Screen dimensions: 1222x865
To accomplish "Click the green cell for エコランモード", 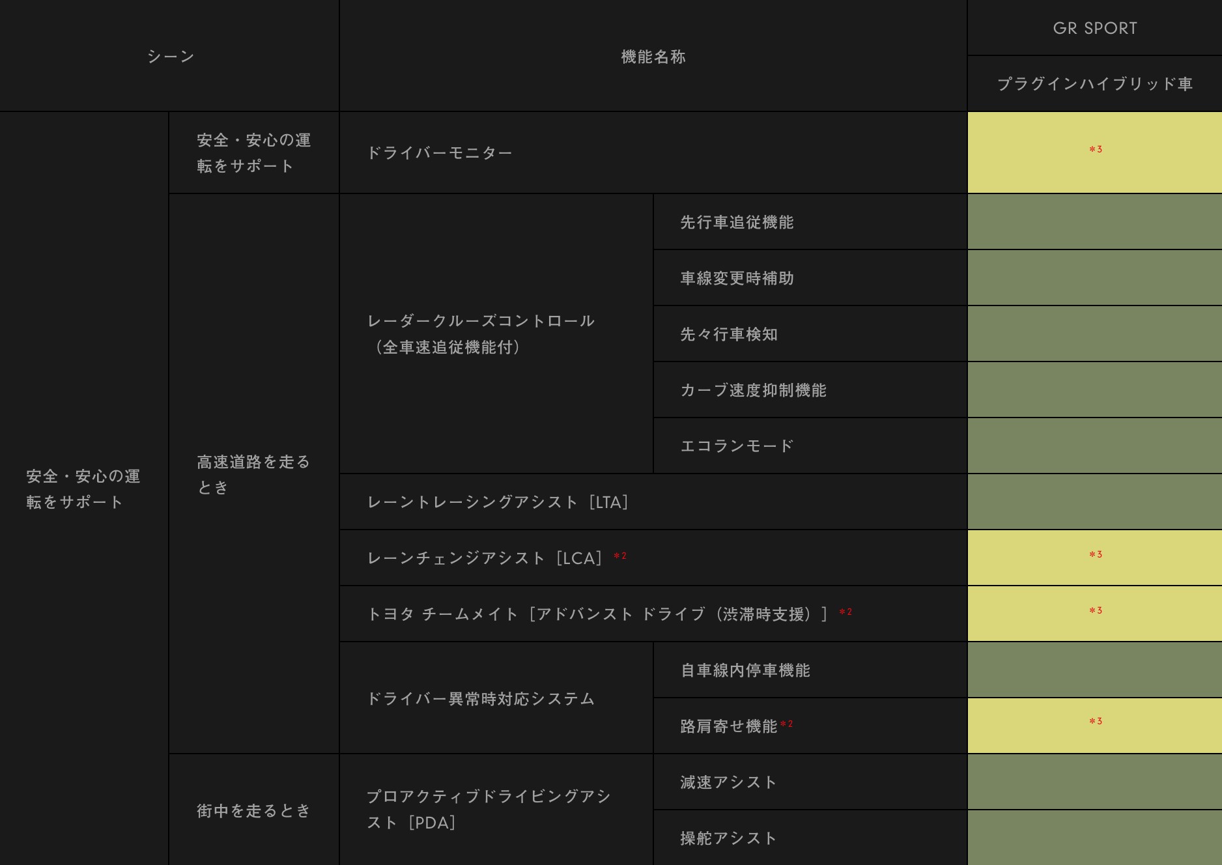I will click(x=1095, y=446).
